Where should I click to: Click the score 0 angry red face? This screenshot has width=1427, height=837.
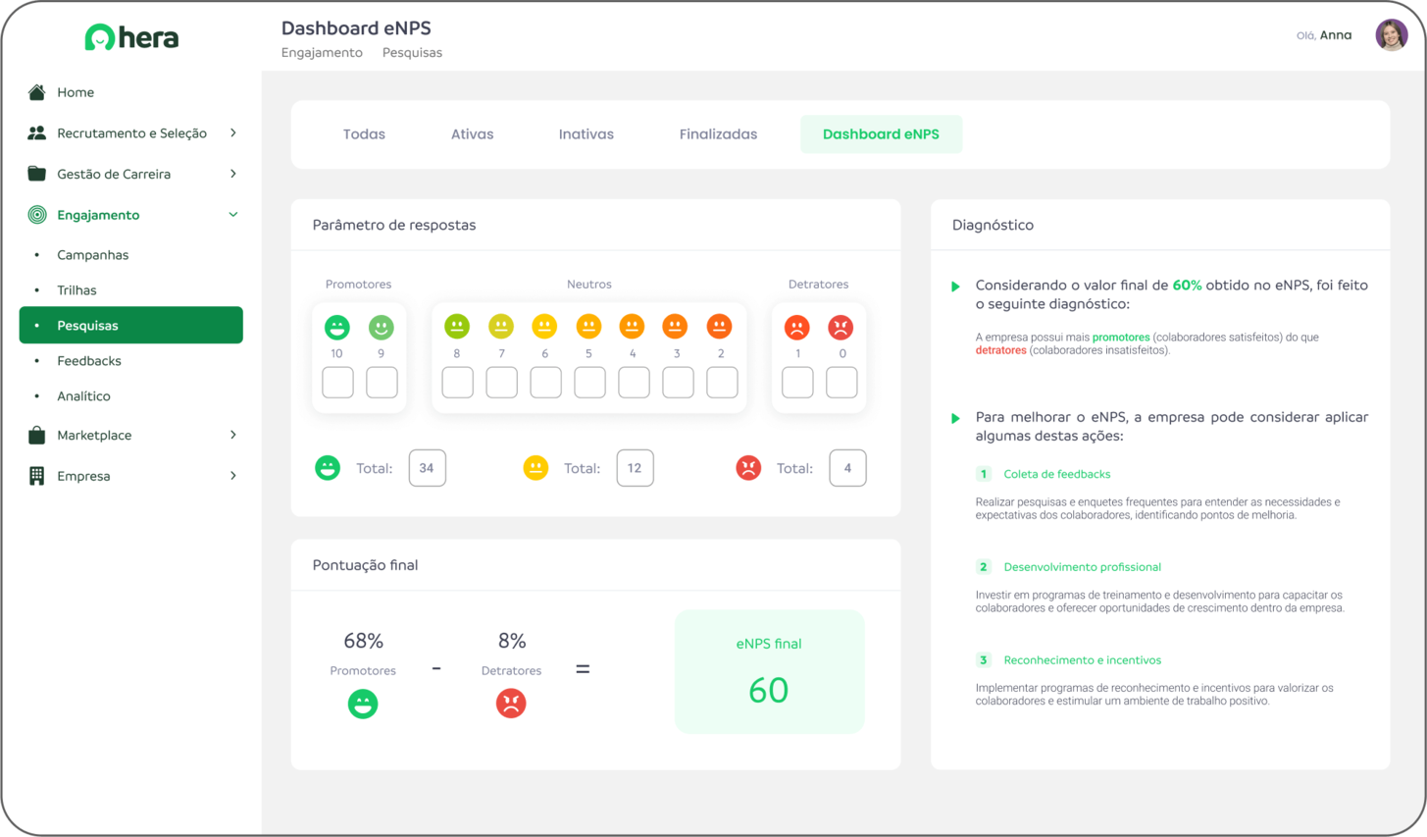(x=841, y=327)
